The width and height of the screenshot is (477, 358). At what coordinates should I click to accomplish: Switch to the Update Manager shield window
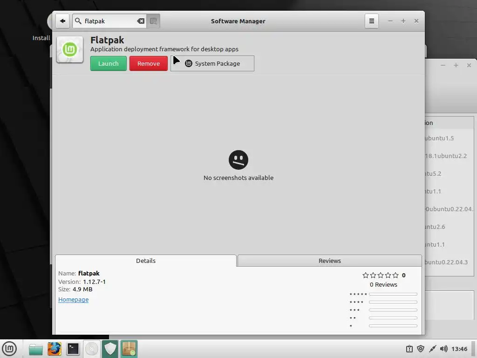[110, 349]
